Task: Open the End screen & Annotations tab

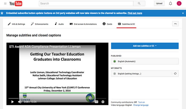Action: 84,24
